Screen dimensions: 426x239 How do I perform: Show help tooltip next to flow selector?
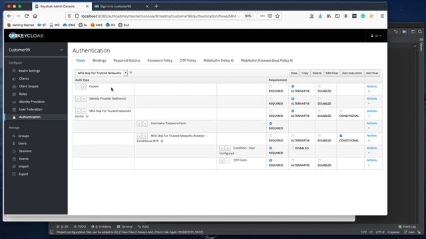[130, 72]
